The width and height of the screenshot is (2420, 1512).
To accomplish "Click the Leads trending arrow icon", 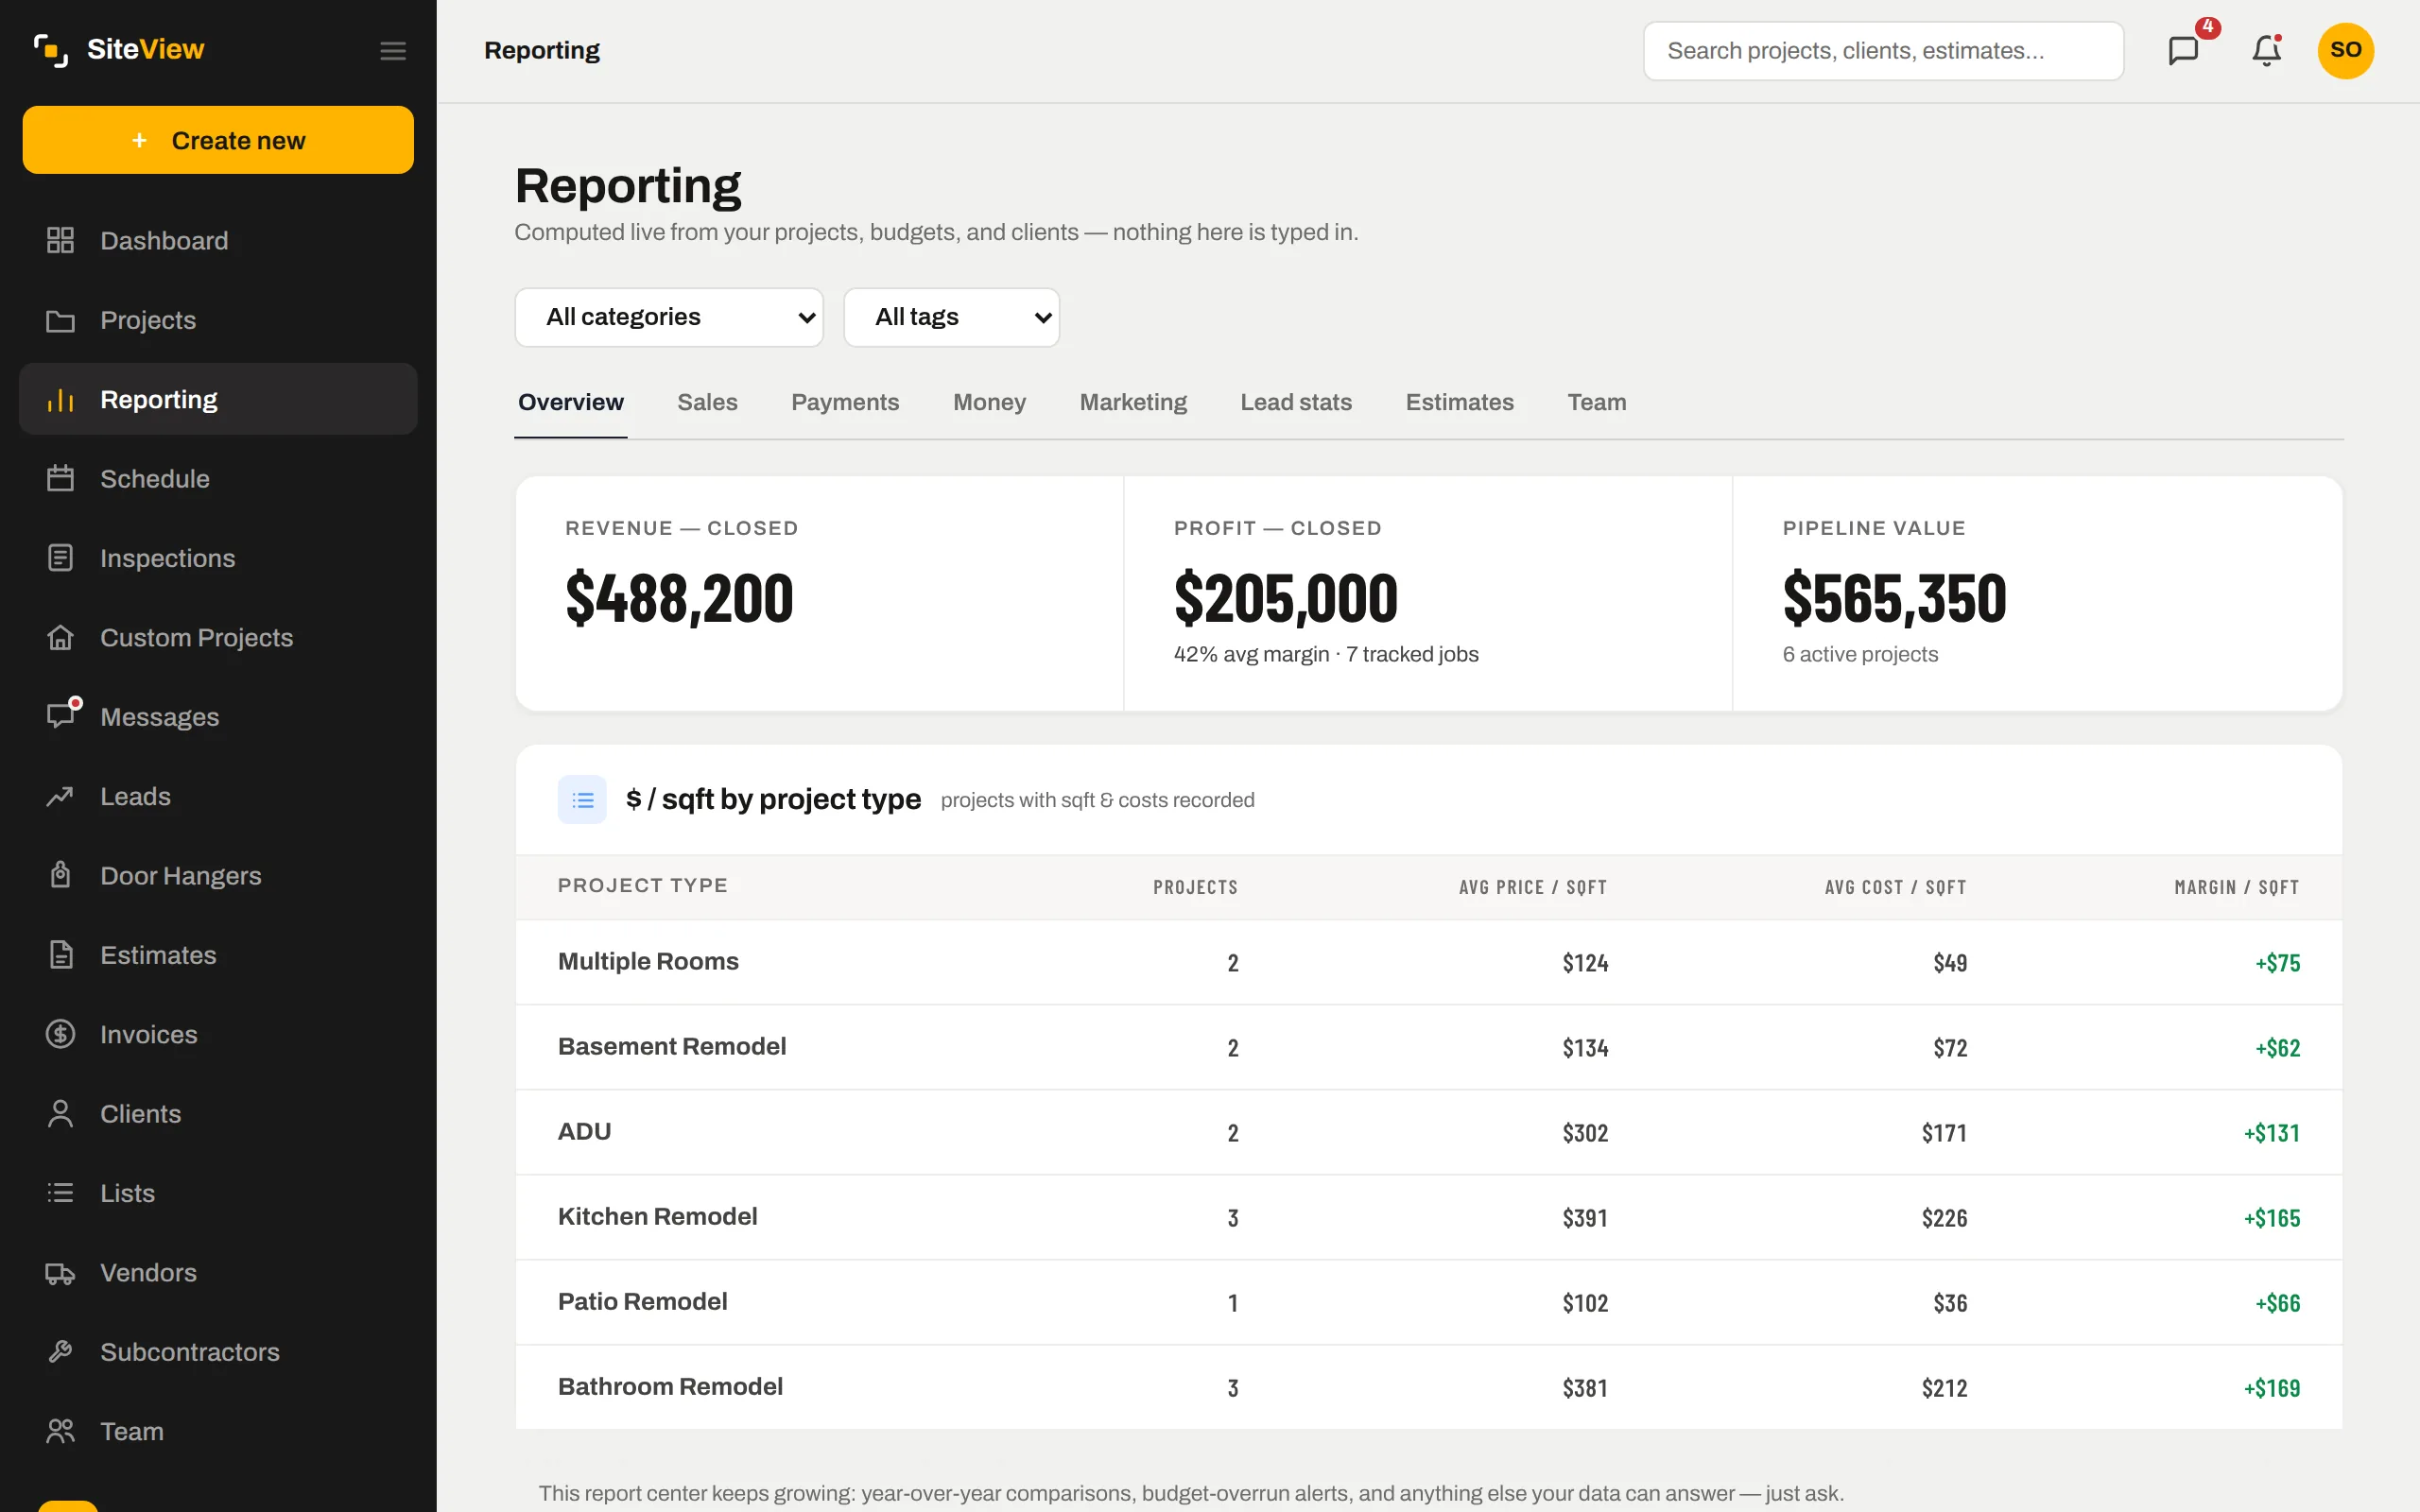I will coord(60,796).
